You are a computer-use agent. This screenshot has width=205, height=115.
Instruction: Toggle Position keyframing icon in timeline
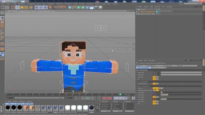(x=115, y=98)
